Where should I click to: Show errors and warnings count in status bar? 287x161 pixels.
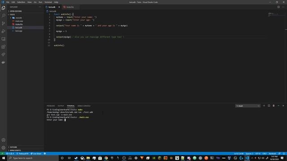(10, 154)
